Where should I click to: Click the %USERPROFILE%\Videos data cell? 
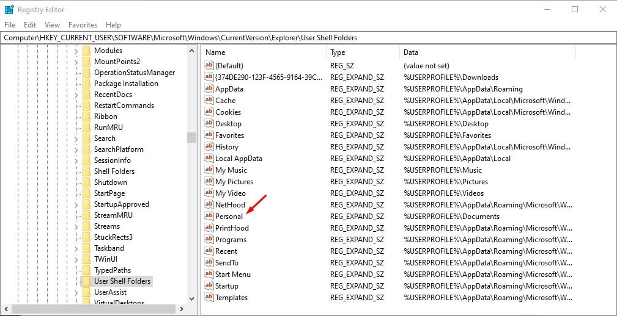(444, 193)
